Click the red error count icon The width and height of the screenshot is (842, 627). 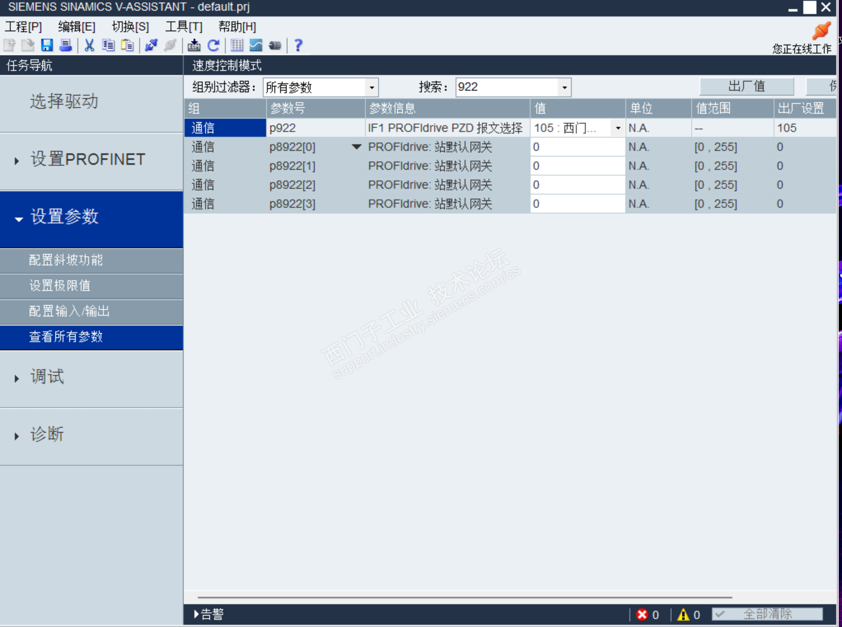click(x=642, y=614)
